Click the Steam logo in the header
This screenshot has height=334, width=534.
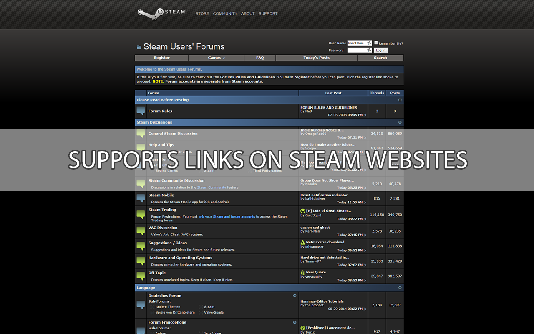(162, 13)
